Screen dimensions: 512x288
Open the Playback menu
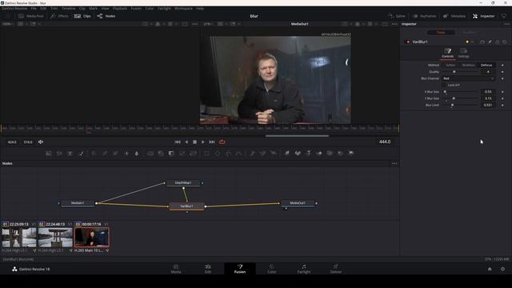[x=120, y=8]
